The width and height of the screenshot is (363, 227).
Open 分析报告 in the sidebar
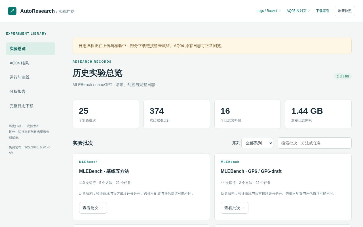pyautogui.click(x=30, y=91)
